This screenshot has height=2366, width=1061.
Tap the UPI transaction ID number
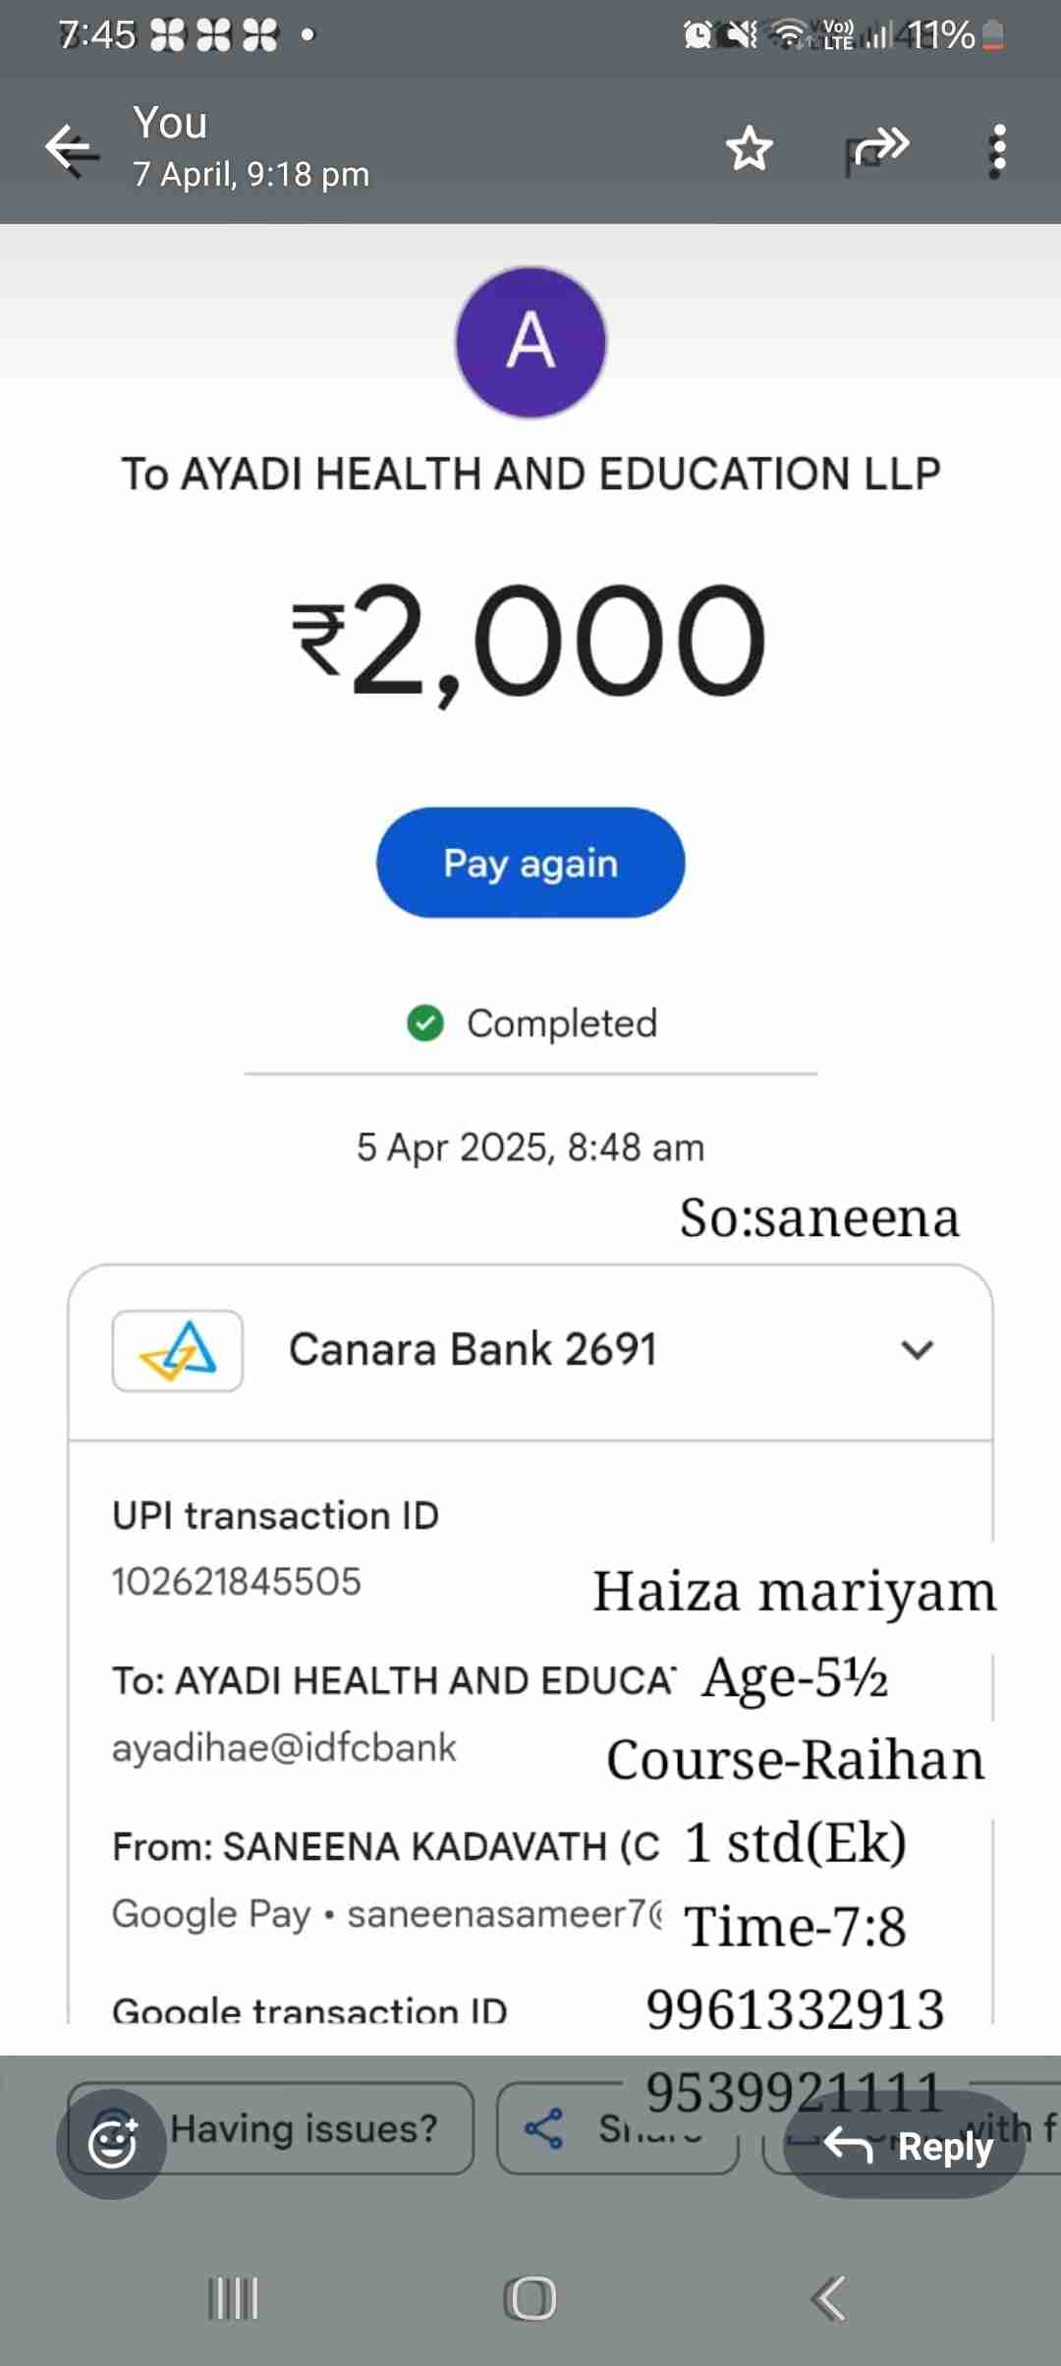237,1582
